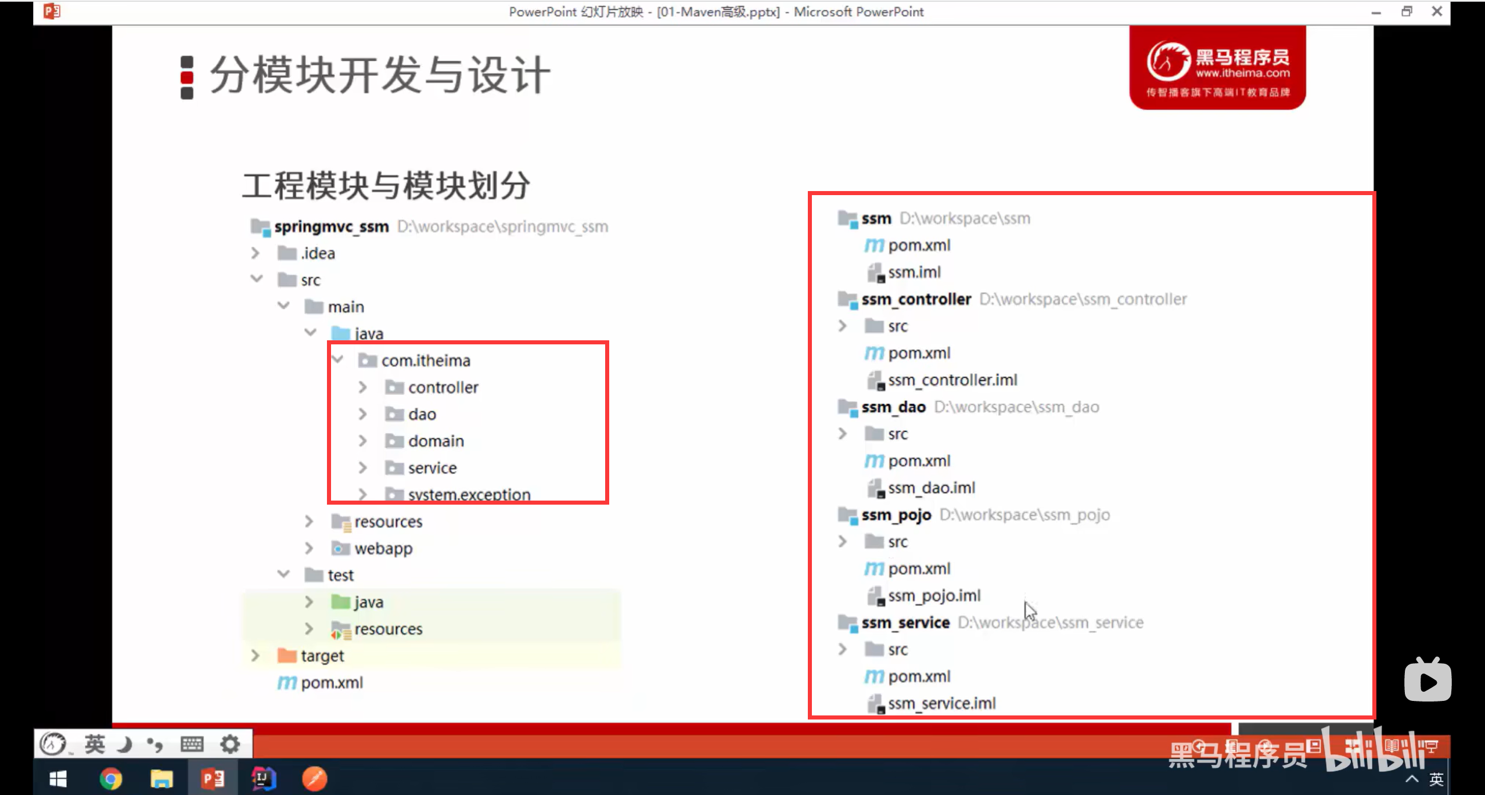
Task: Click the orange Postman-like taskbar icon
Action: coord(314,778)
